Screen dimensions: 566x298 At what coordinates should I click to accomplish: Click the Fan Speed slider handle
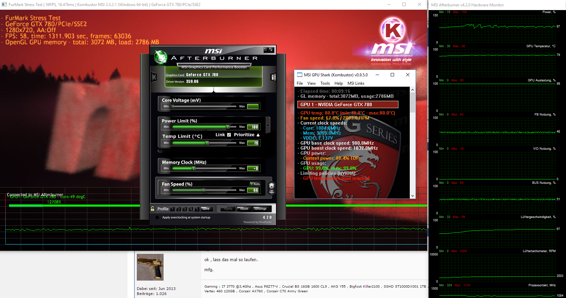[203, 190]
